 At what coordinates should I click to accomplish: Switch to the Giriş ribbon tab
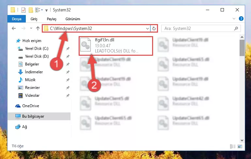pos(34,19)
